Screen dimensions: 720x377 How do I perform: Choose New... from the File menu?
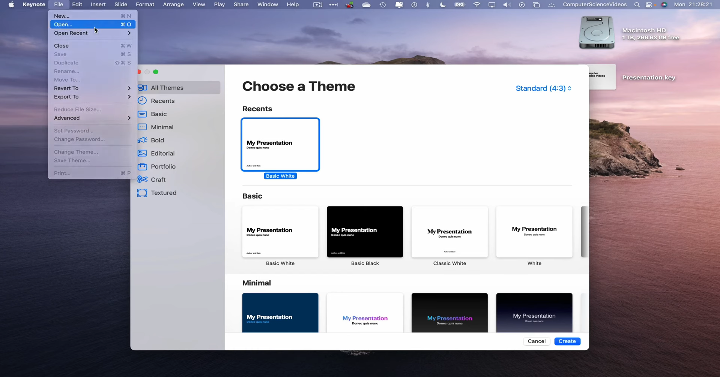tap(93, 16)
